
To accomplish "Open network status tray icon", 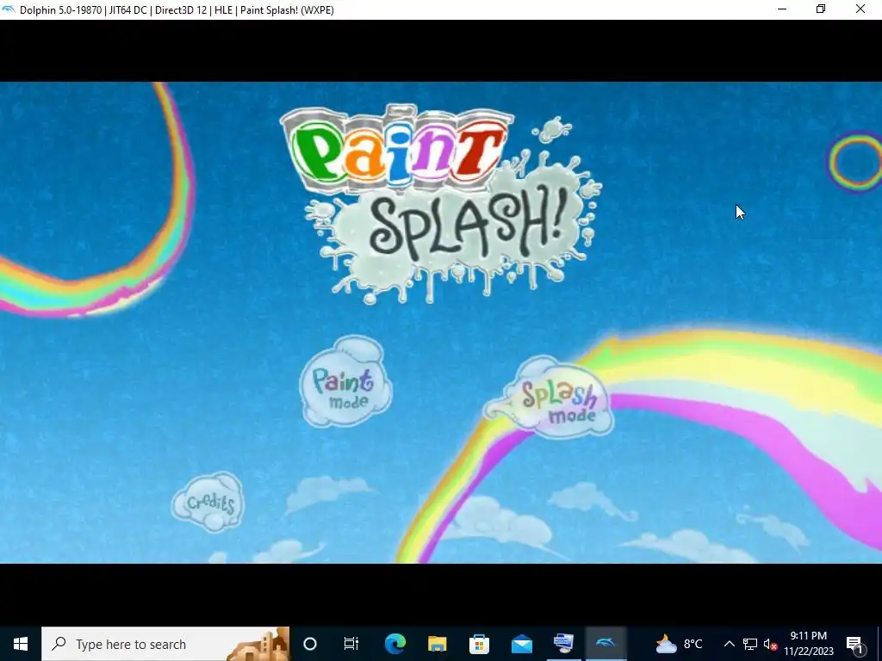I will [x=750, y=644].
